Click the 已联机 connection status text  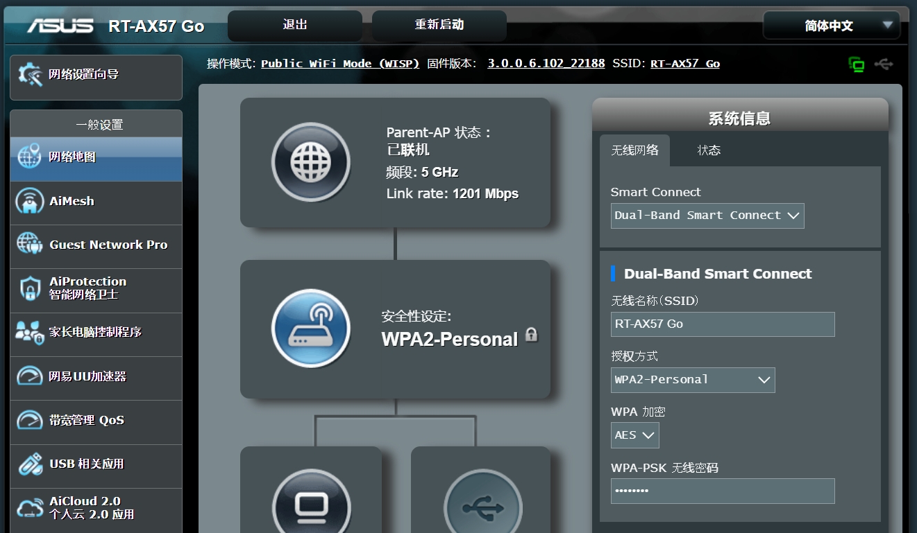coord(407,150)
